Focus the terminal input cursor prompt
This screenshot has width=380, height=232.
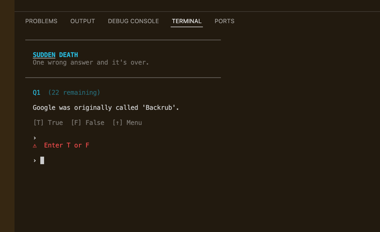(42, 160)
